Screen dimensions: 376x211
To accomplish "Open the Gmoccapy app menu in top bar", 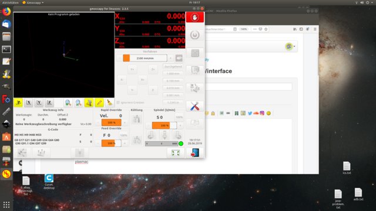I will coord(33,2).
